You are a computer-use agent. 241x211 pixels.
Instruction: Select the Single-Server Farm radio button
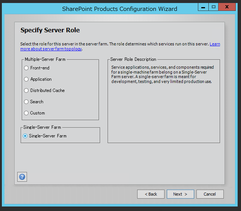(25, 136)
